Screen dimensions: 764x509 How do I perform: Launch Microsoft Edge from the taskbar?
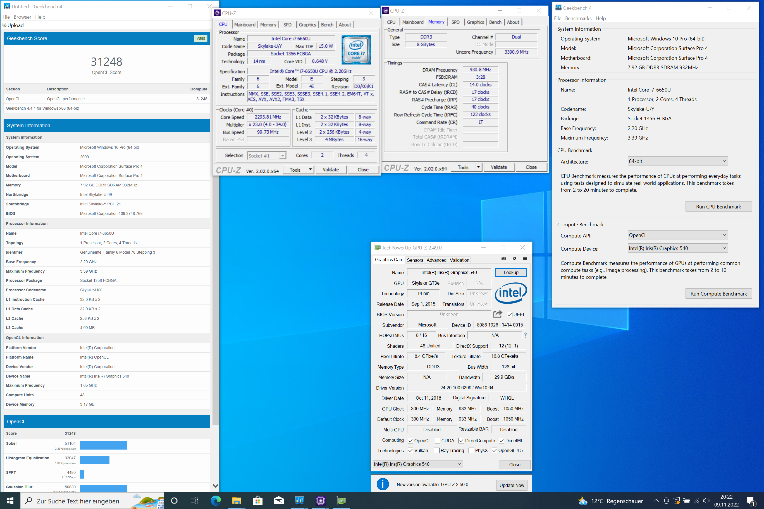tap(216, 501)
